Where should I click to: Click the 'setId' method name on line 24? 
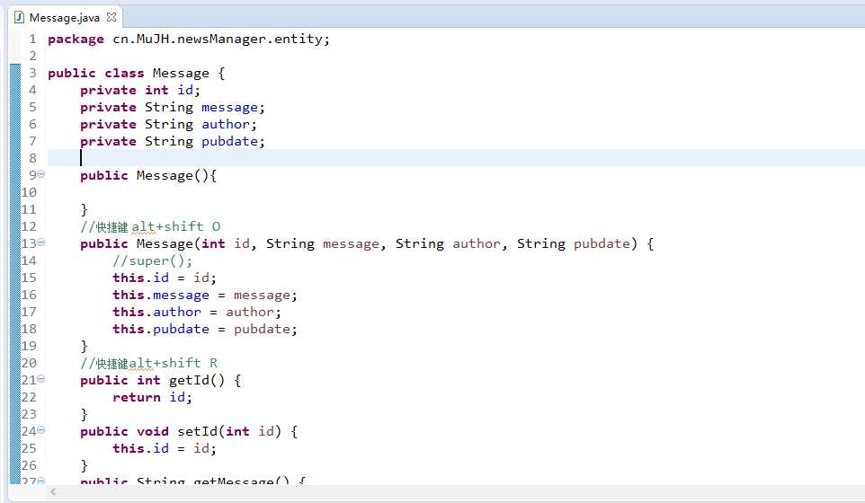click(197, 431)
